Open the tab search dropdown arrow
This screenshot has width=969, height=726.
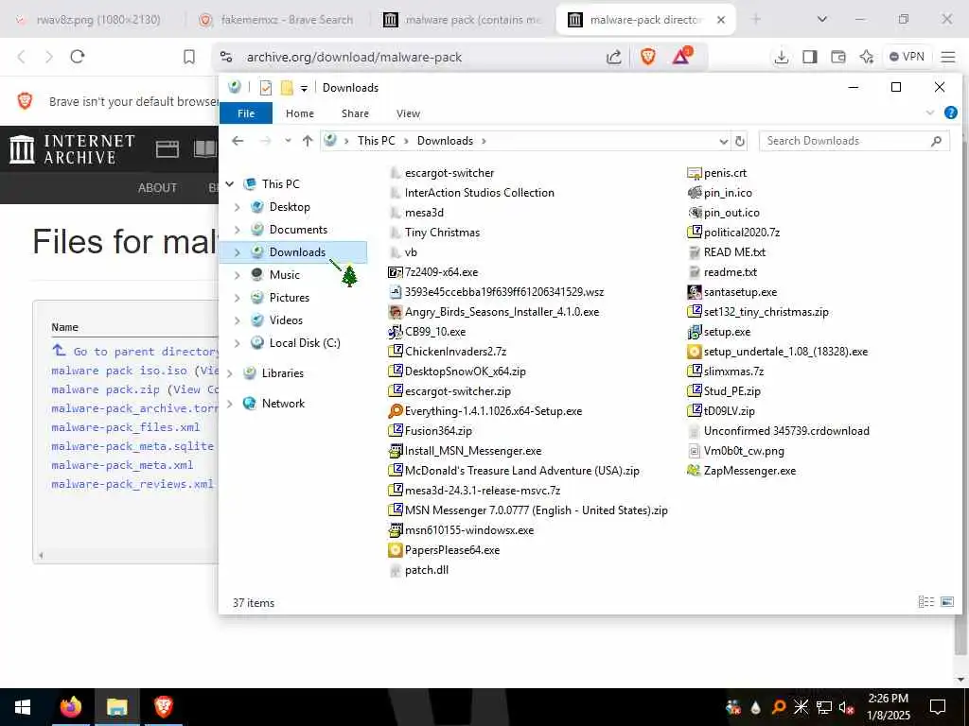822,19
